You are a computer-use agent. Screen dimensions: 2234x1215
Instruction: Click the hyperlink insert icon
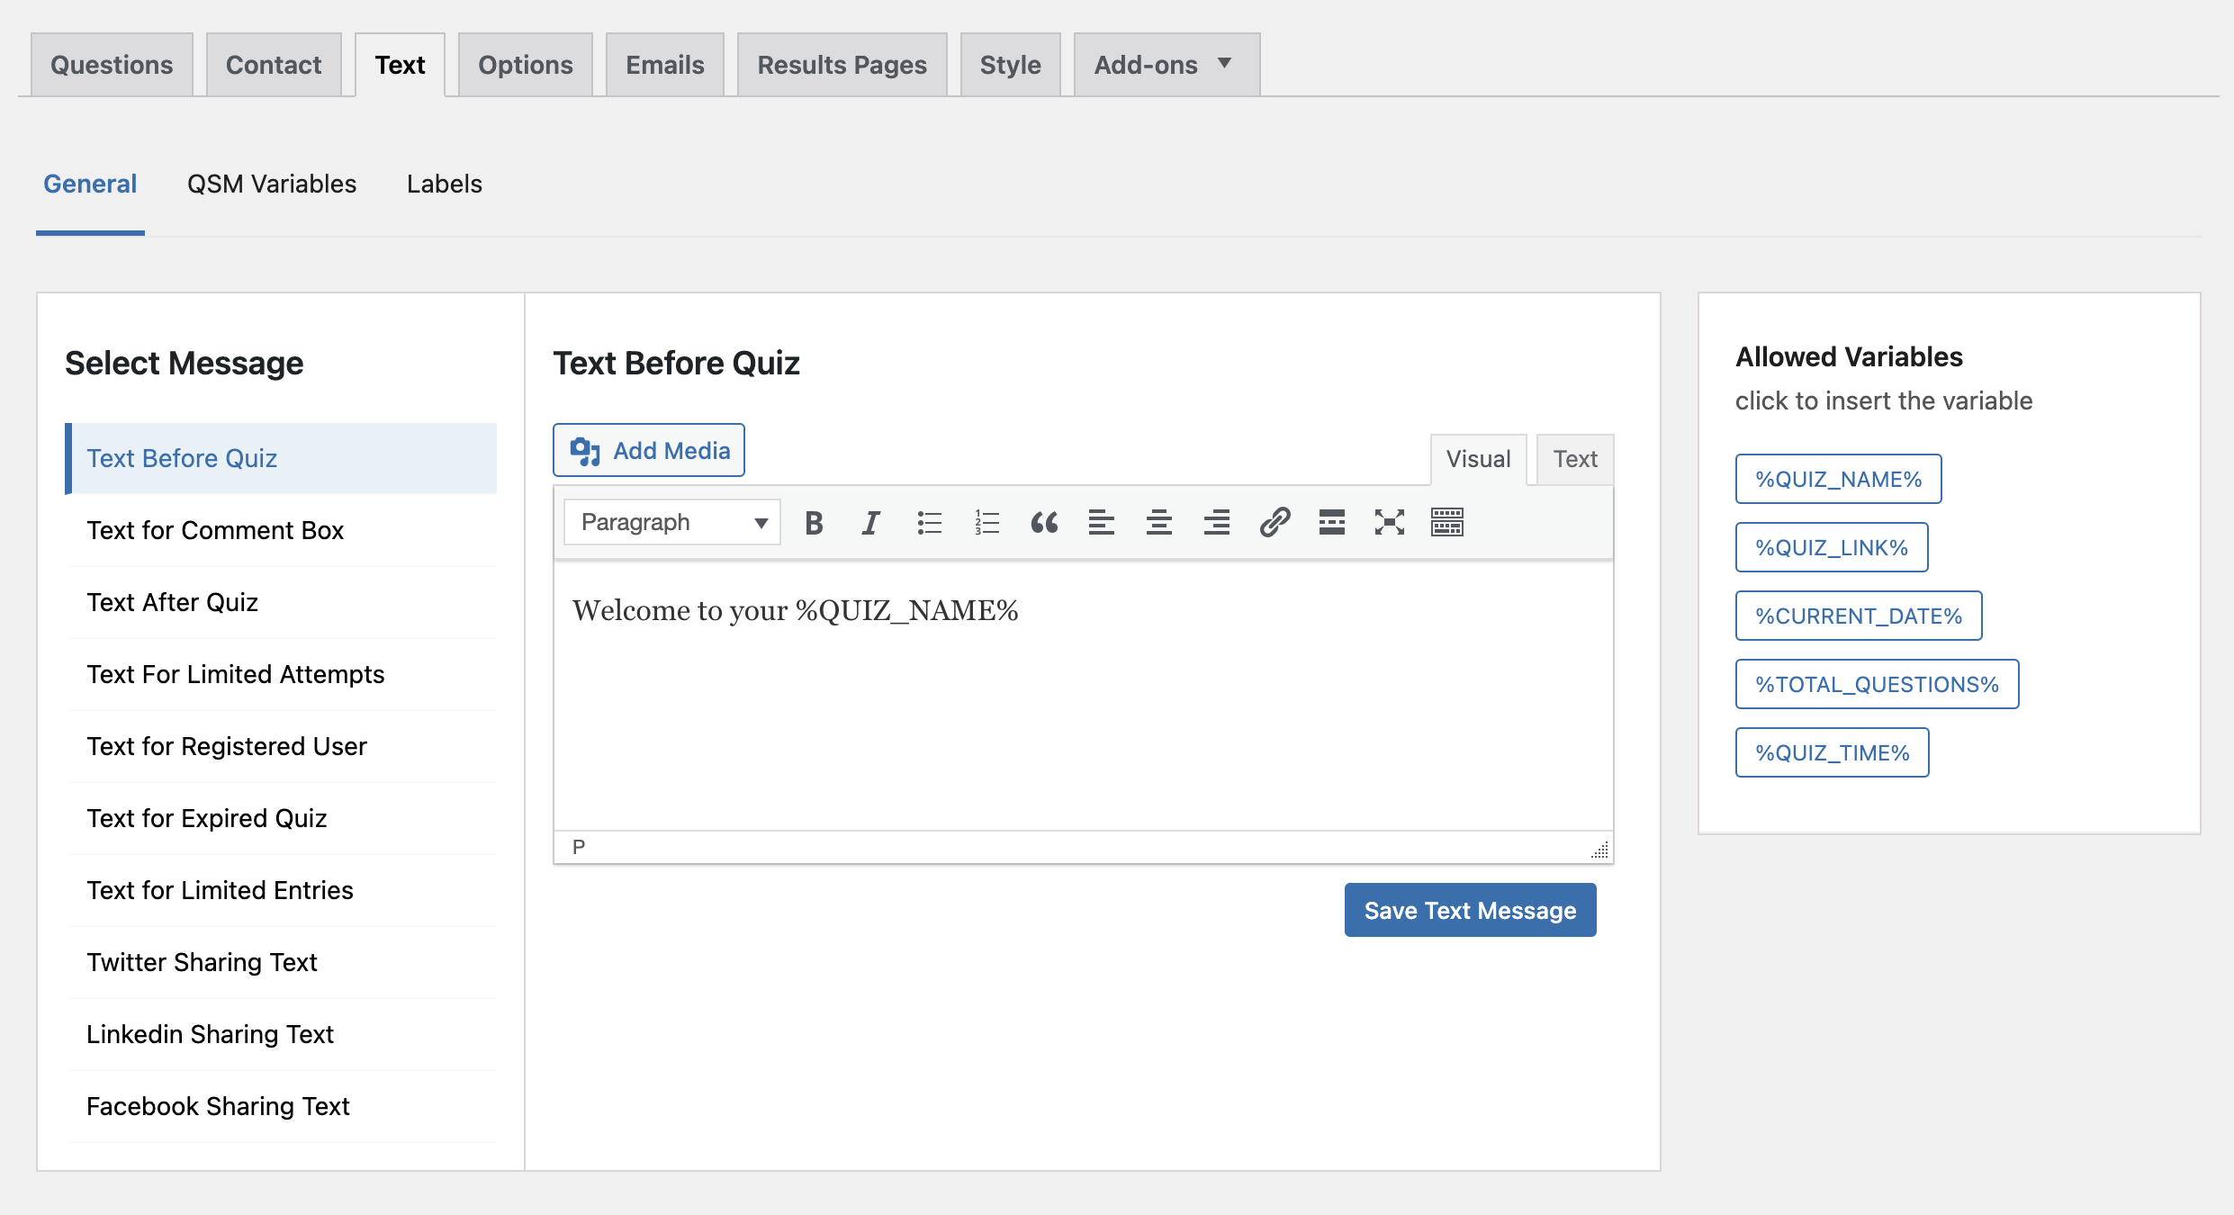click(1274, 521)
